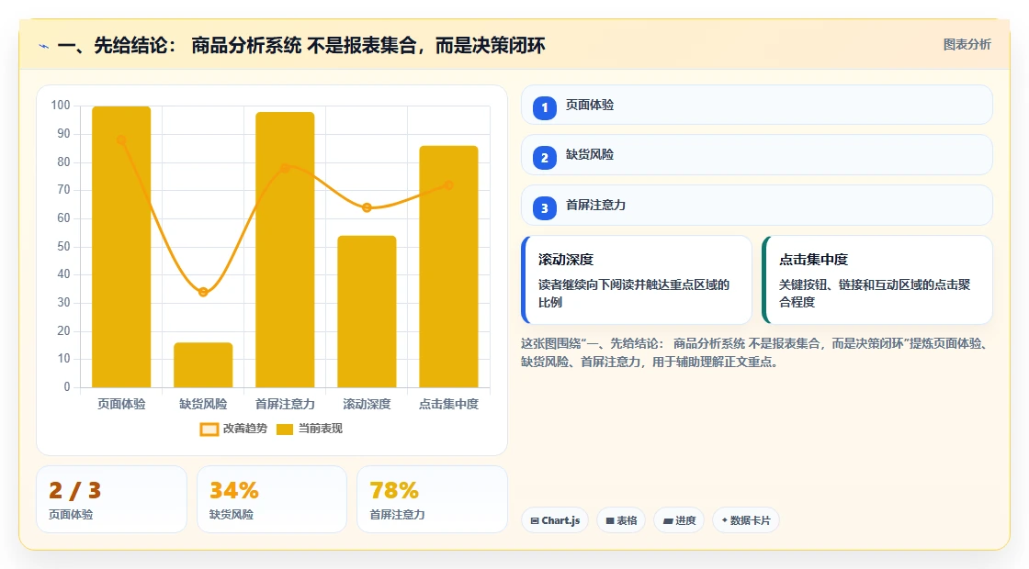Click the 缺货风险 x-axis label
Image resolution: width=1029 pixels, height=569 pixels.
[x=203, y=404]
